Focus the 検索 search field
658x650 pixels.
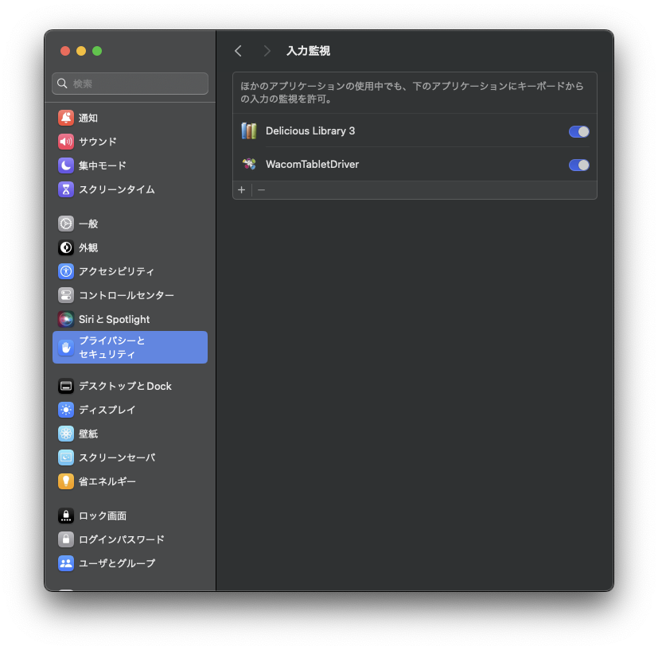(130, 84)
